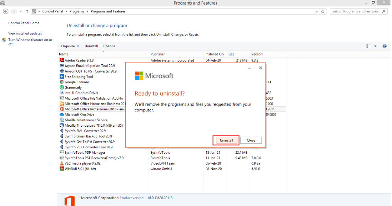Image resolution: width=392 pixels, height=206 pixels.
Task: Expand the chevron after Programs breadcrumb
Action: (x=87, y=11)
